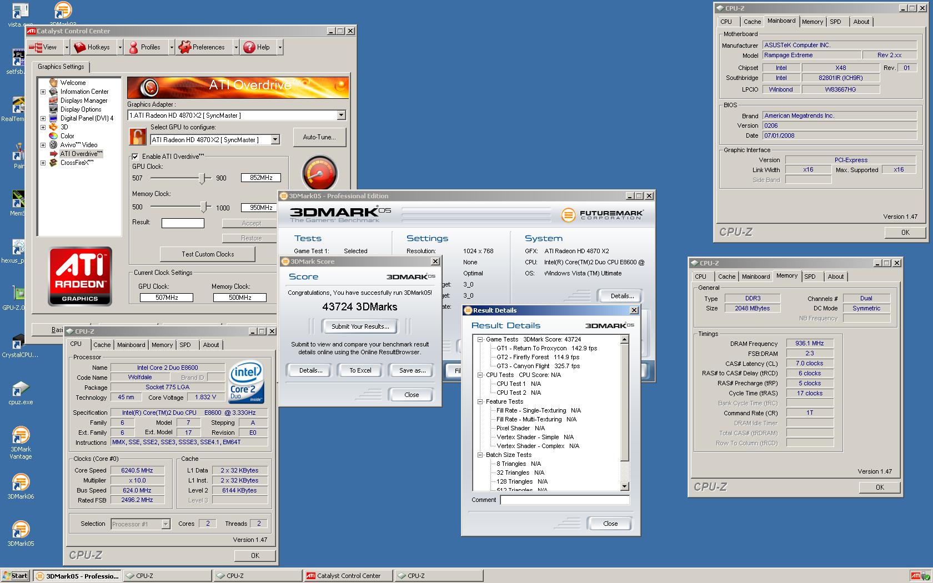
Task: Switch to Catalyst Control Center taskbar item
Action: (x=348, y=576)
